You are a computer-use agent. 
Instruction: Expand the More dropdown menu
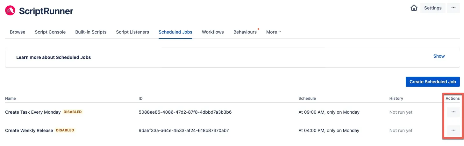pos(274,32)
